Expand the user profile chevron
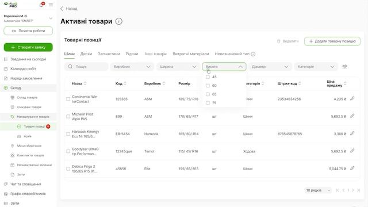The width and height of the screenshot is (368, 207). coord(51,18)
